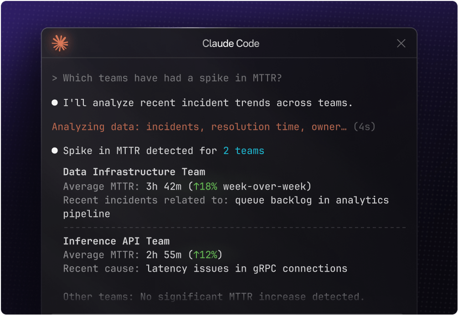458x315 pixels.
Task: Click the orange Claude starburst logo
Action: click(60, 43)
